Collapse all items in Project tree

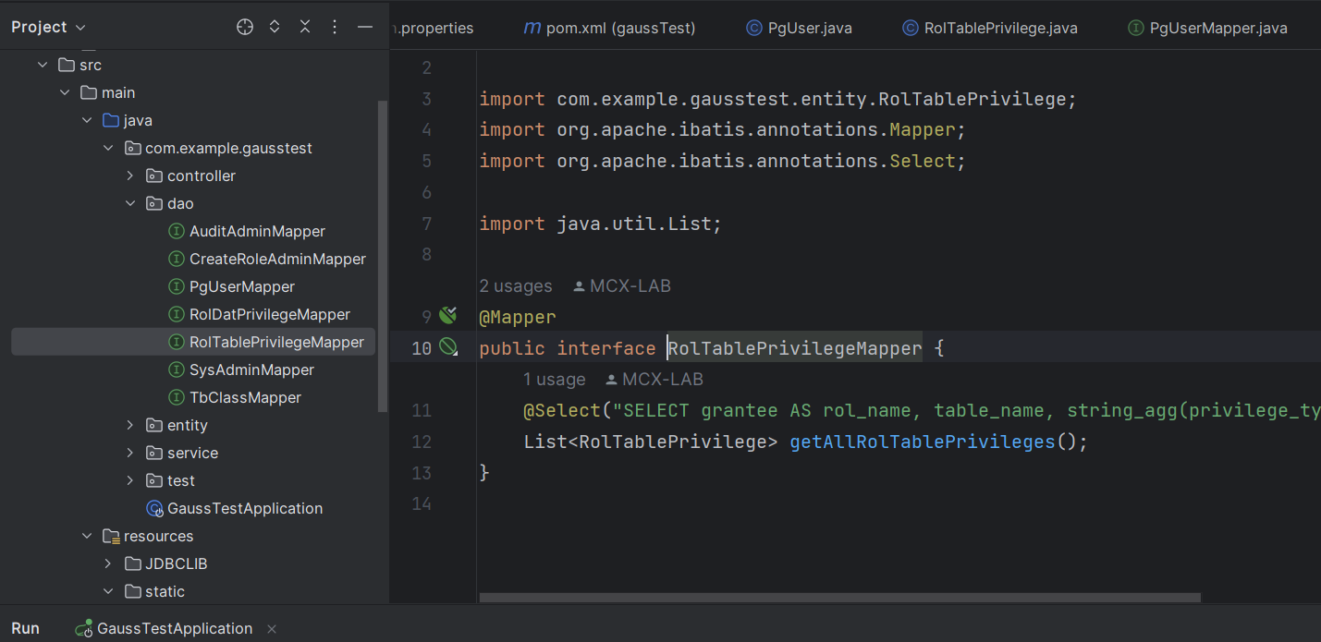[305, 27]
